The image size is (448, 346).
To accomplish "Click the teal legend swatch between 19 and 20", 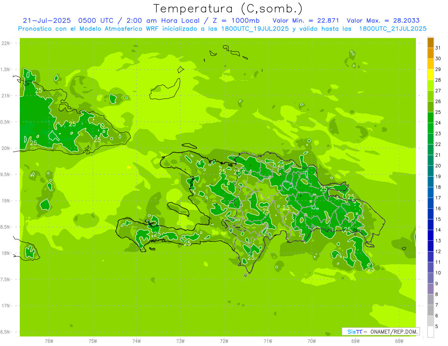I will pos(430,171).
